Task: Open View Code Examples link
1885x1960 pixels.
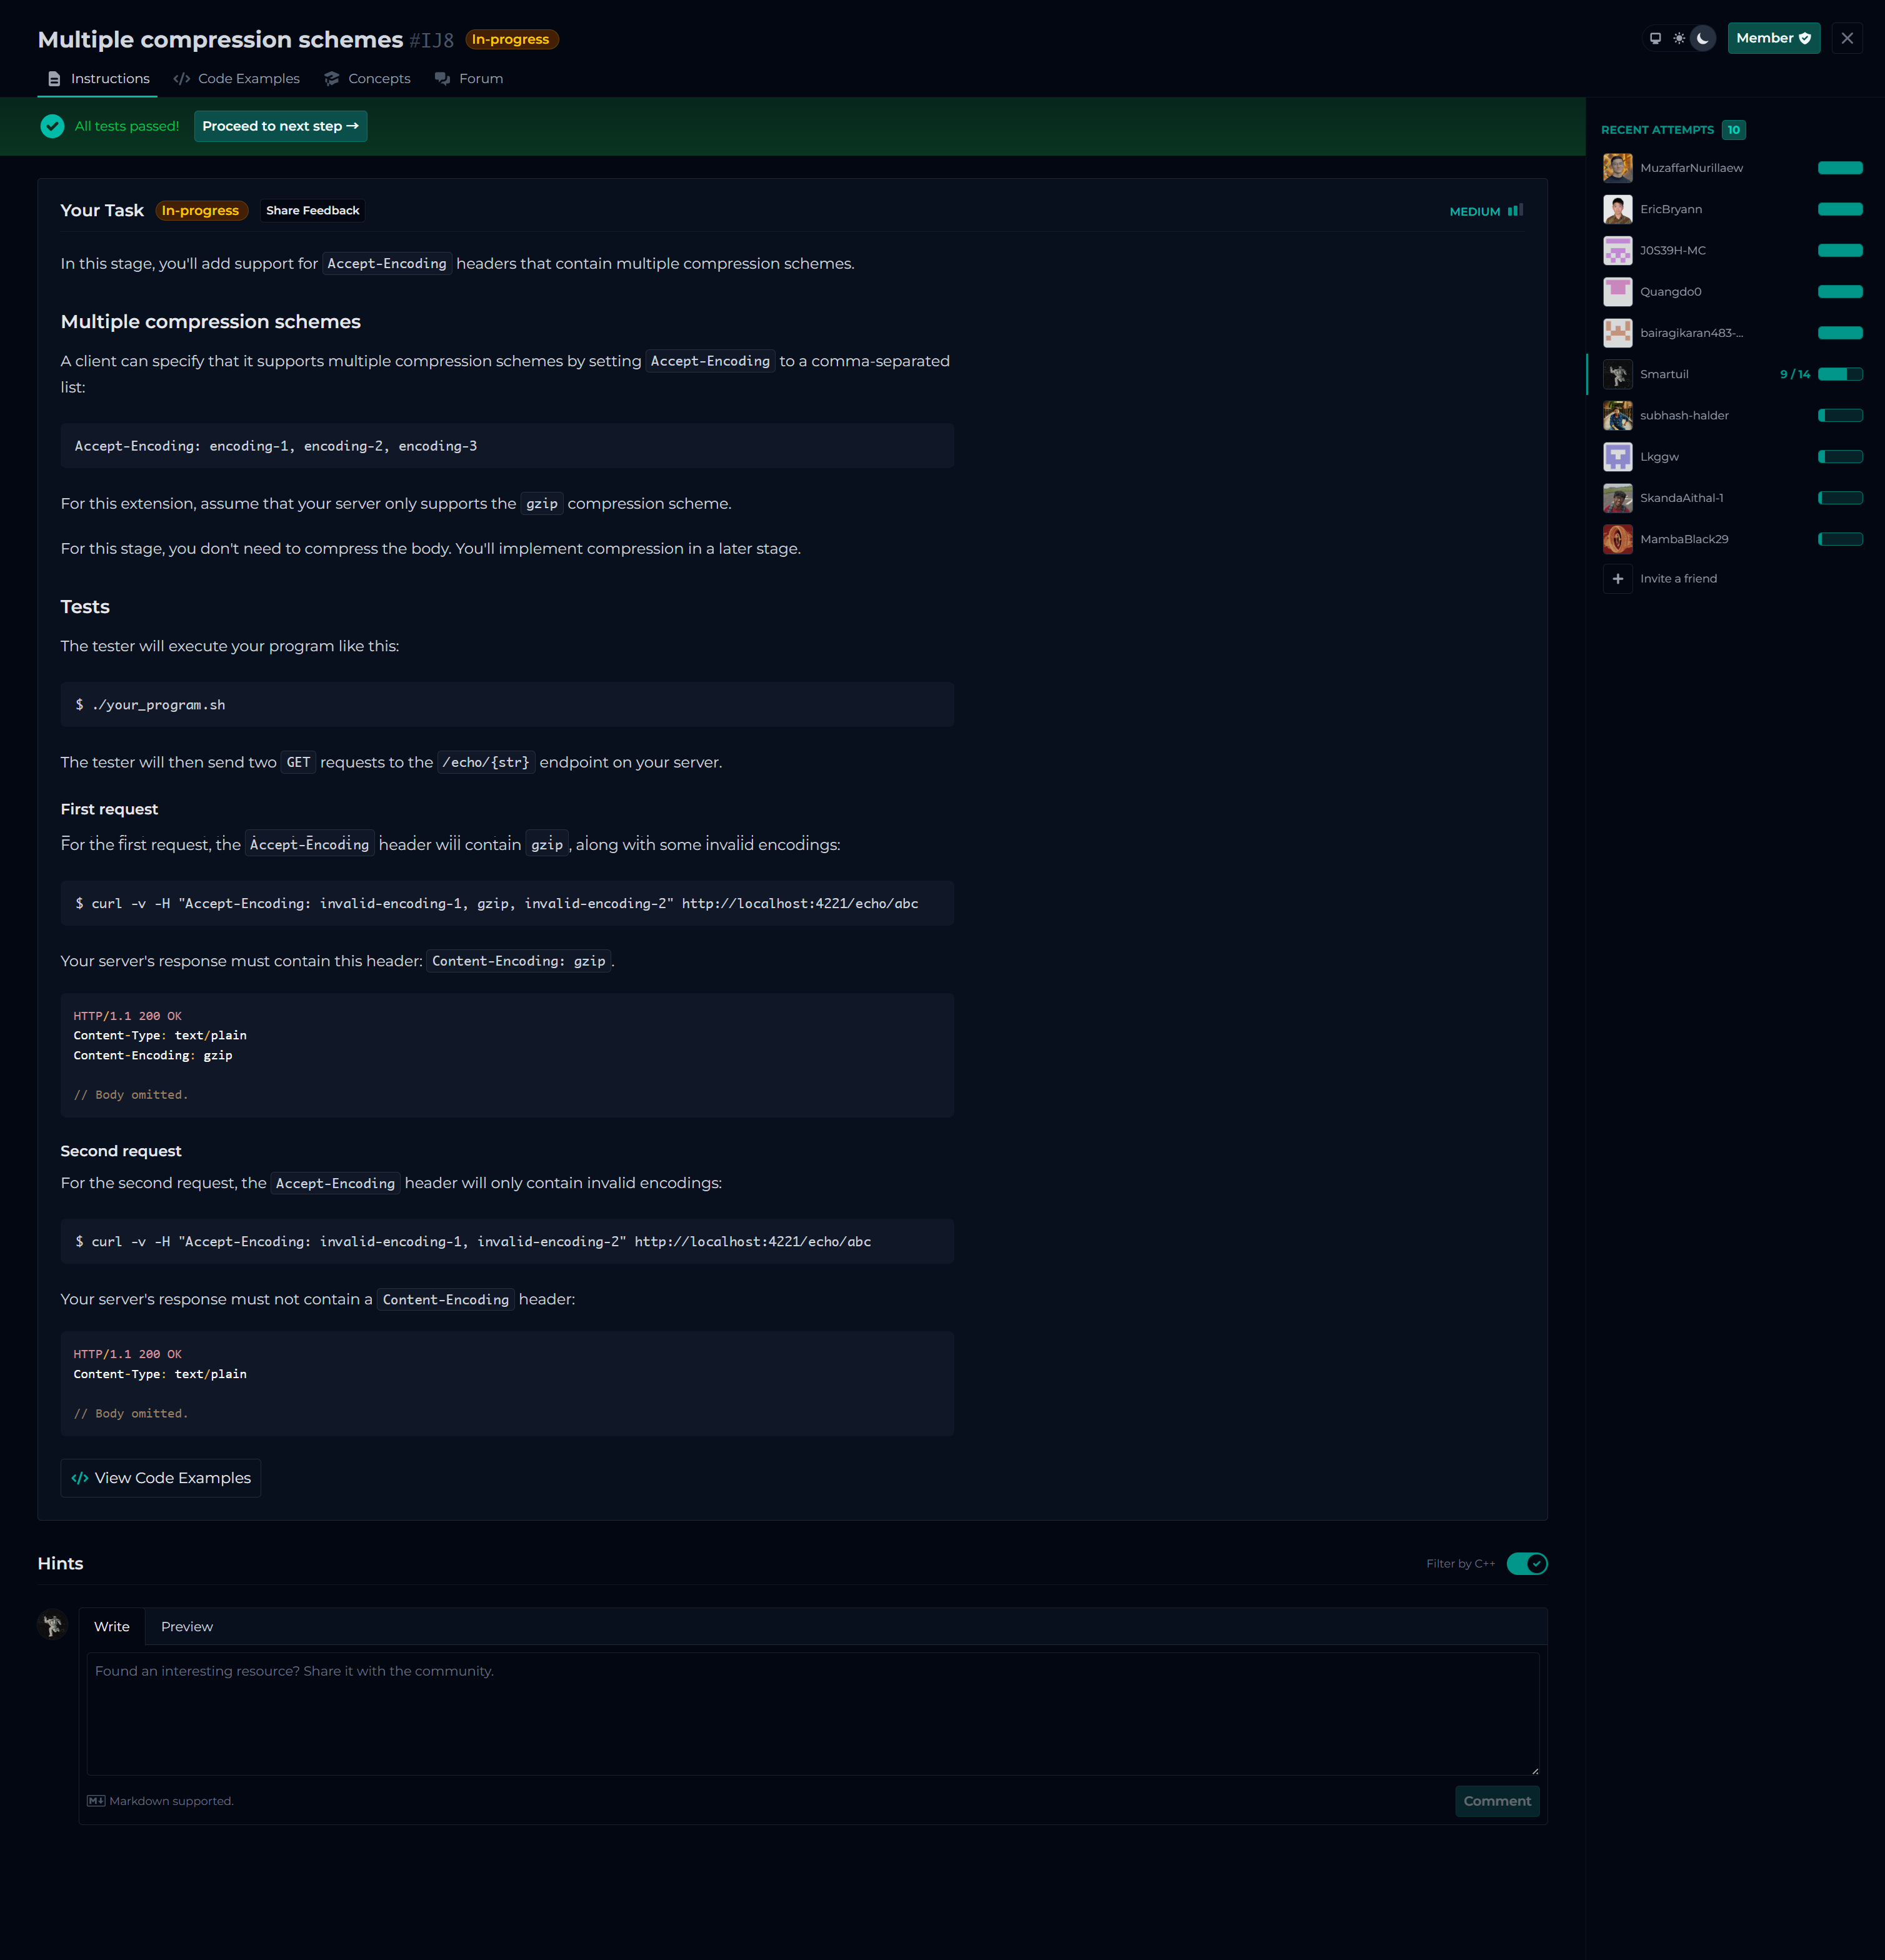Action: 161,1478
